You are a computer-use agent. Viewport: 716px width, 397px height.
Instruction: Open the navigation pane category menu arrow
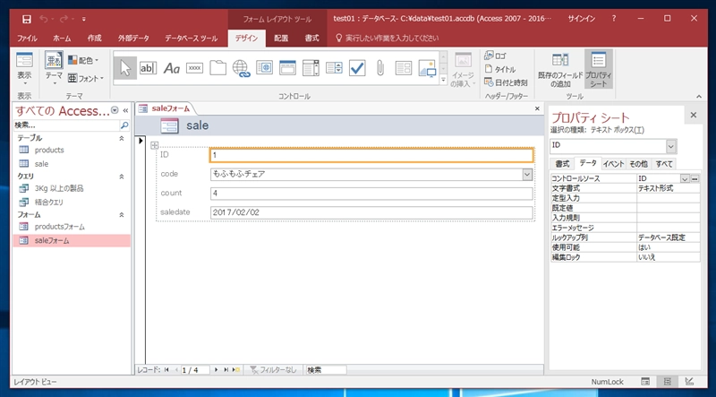pyautogui.click(x=115, y=110)
